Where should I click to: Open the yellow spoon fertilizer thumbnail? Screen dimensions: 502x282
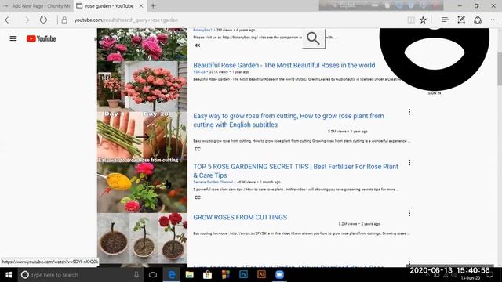tap(142, 188)
